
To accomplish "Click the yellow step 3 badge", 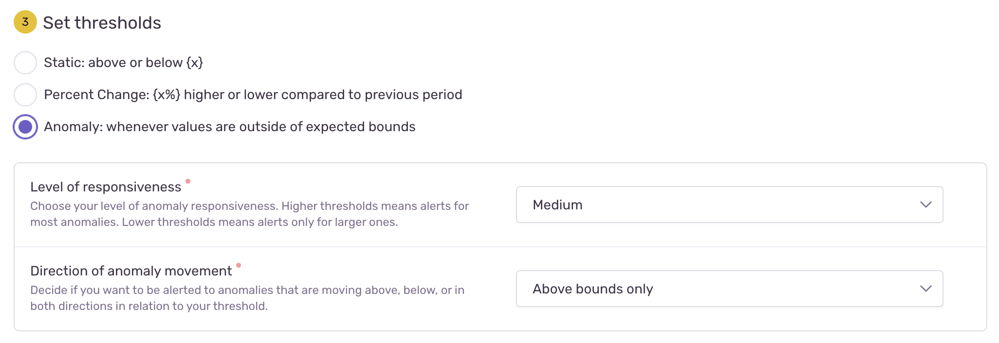I will click(x=25, y=22).
